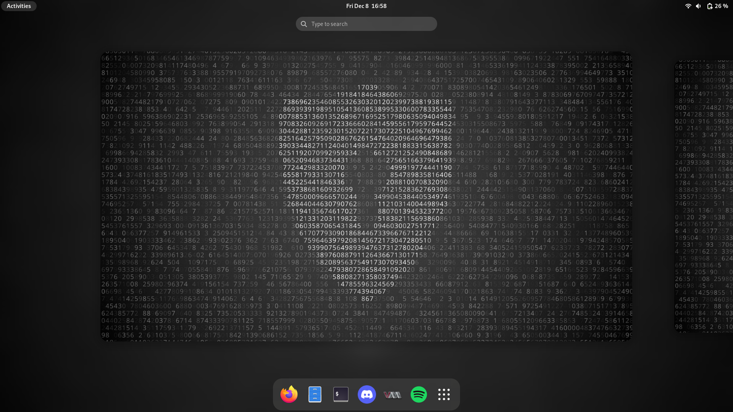The height and width of the screenshot is (412, 733).
Task: Switch to the second workspace on right
Action: tap(704, 196)
